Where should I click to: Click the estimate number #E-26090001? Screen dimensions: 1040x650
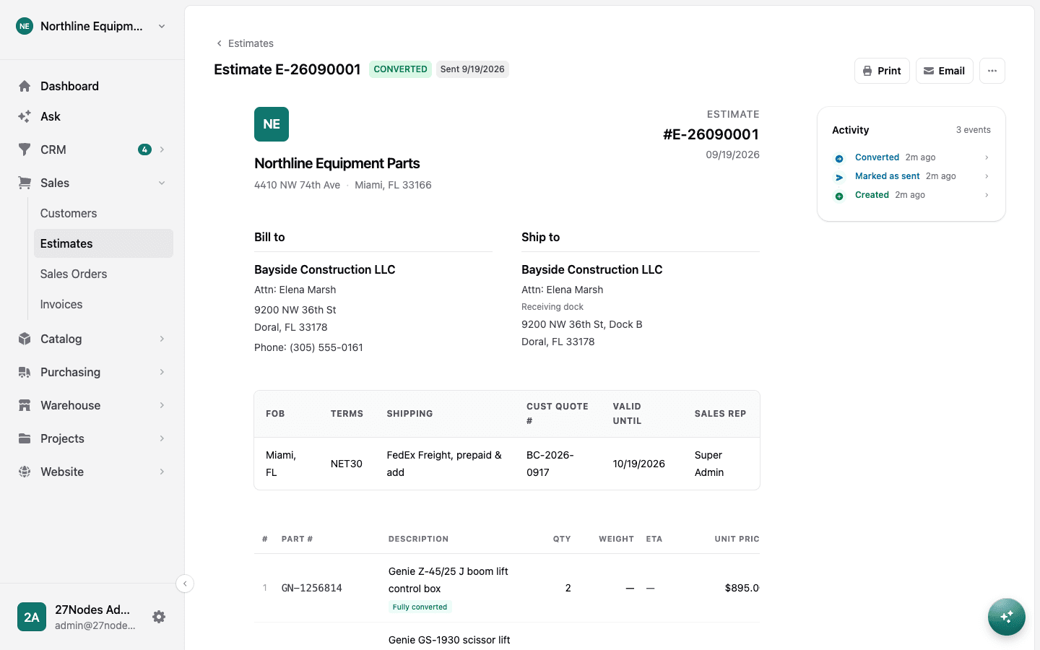coord(711,134)
